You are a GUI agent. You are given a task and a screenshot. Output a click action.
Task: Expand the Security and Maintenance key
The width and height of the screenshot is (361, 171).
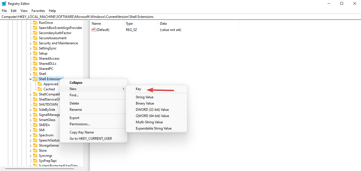pyautogui.click(x=30, y=43)
